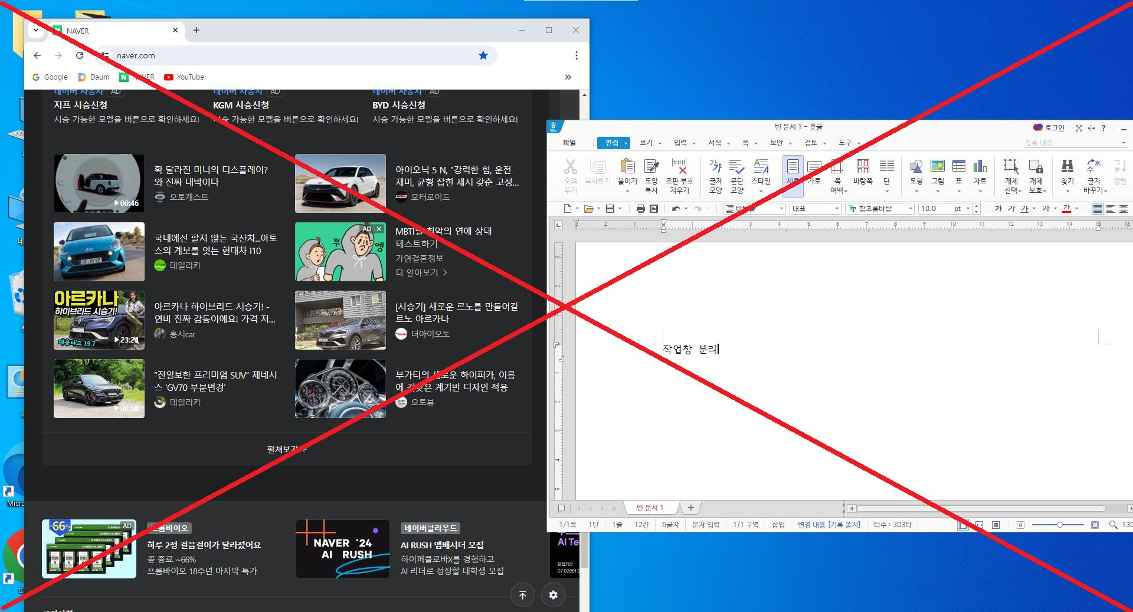Open 문단 모양 paragraph formatting
1133x612 pixels.
(737, 175)
